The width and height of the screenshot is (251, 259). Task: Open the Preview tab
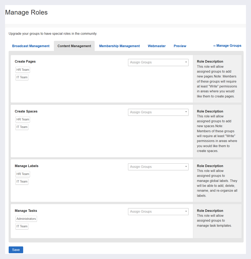(x=180, y=46)
